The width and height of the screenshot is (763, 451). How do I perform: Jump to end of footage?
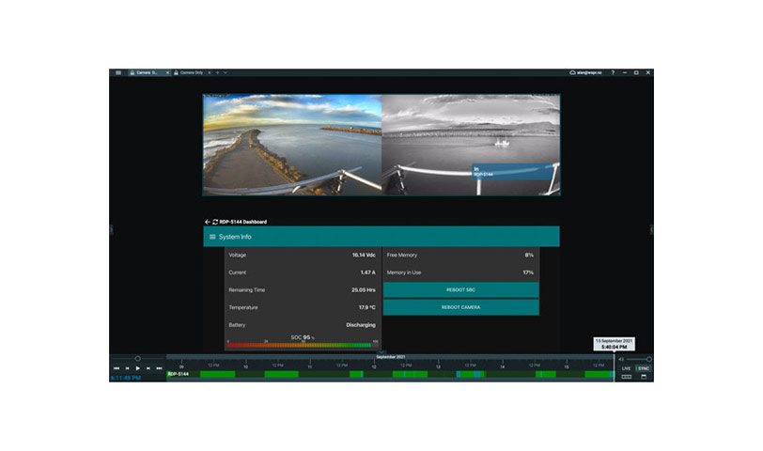(x=159, y=368)
